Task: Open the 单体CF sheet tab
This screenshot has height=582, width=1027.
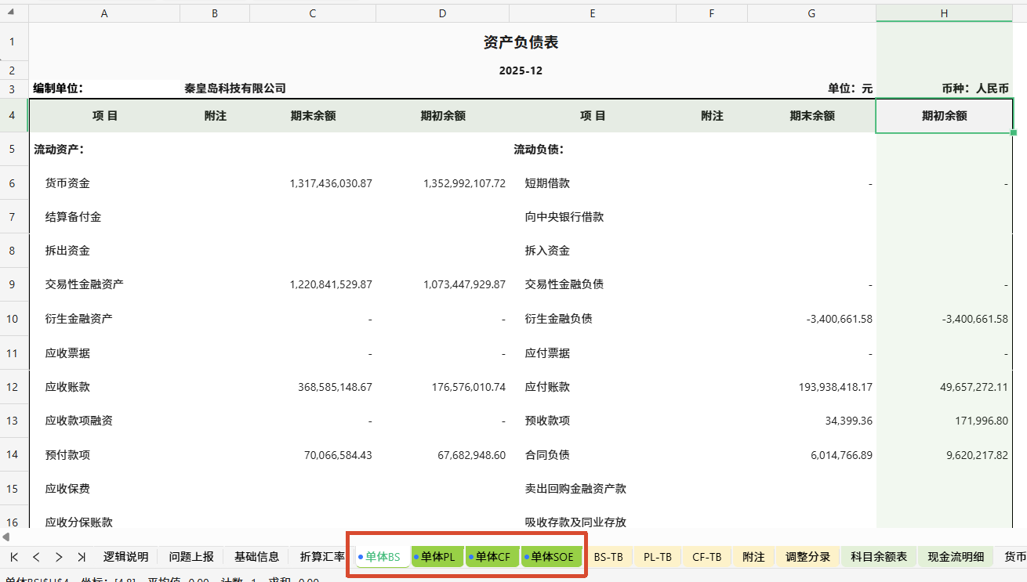Action: 492,557
